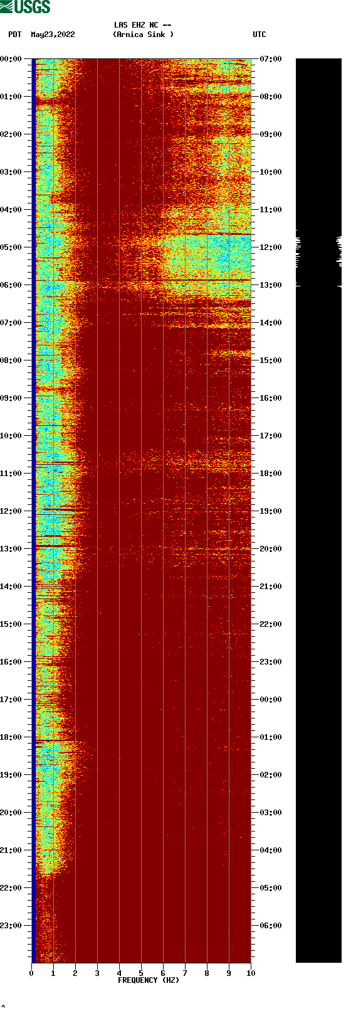
Task: Click the '(Arnica Sink )' station name
Action: (x=144, y=35)
